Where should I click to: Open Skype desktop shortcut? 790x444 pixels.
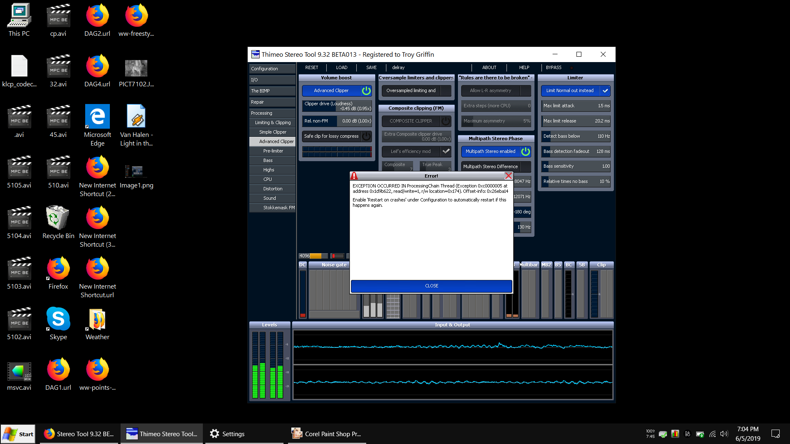58,324
